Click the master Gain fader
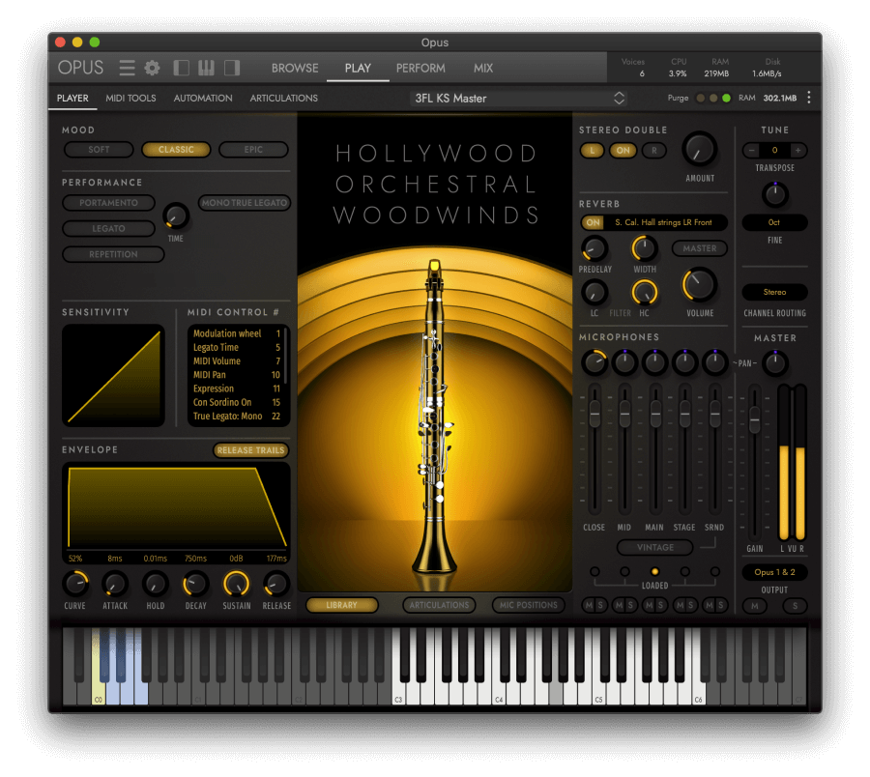This screenshot has width=870, height=777. pyautogui.click(x=755, y=419)
